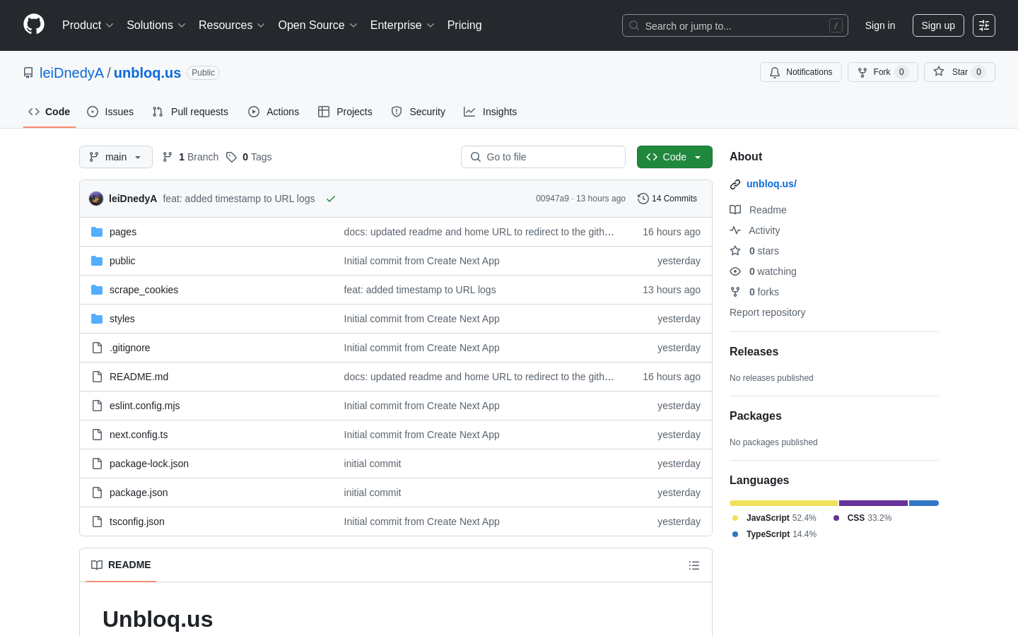Open the command palette icon in header
Screen dimensions: 1018x636
[984, 25]
